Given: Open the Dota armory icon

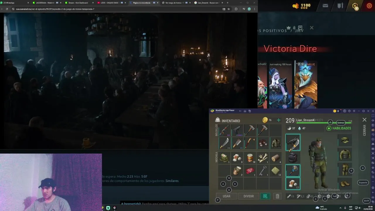Looking at the screenshot, I should (340, 6).
